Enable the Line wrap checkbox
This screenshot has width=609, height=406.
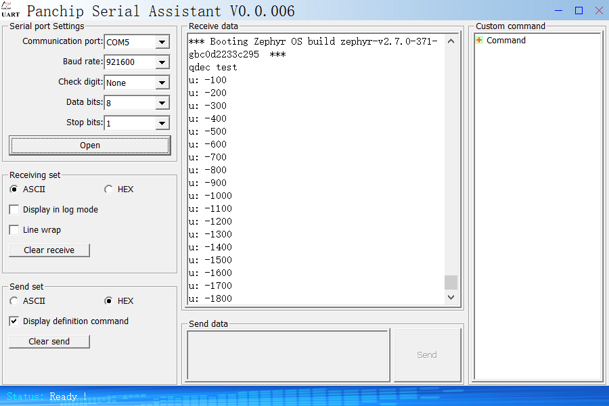(x=14, y=230)
